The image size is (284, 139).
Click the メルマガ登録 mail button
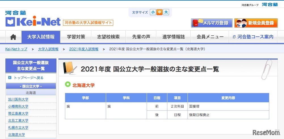pos(212,23)
